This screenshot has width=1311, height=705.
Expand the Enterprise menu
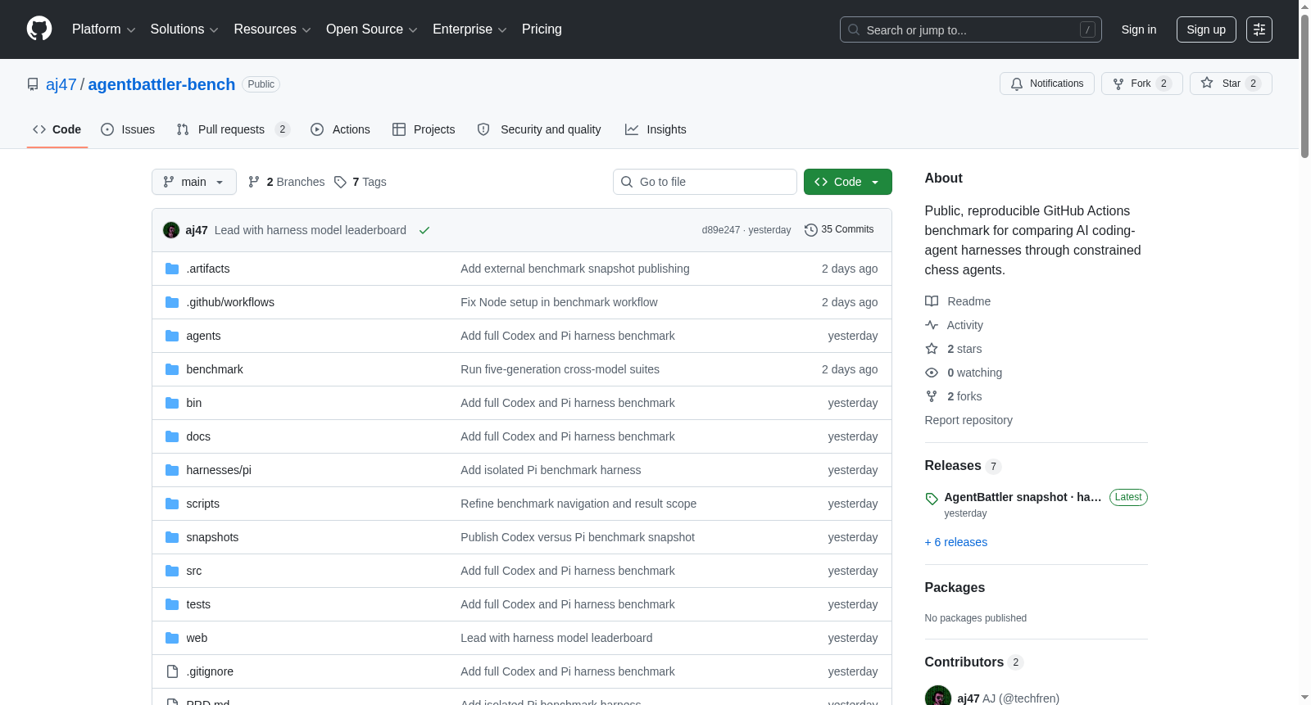[x=470, y=29]
